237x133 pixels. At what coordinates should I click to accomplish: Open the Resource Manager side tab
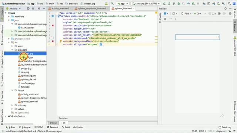pyautogui.click(x=2, y=35)
